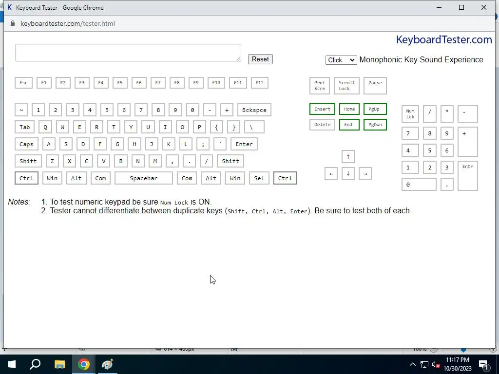Click the main Enter key

coord(244,144)
